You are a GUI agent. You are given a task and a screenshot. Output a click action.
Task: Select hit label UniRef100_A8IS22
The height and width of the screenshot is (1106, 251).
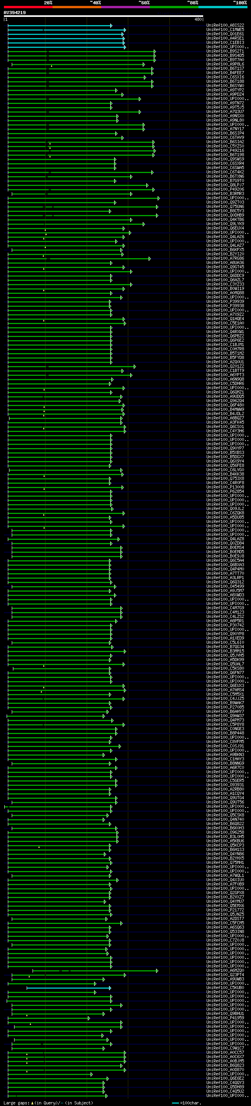pyautogui.click(x=225, y=26)
